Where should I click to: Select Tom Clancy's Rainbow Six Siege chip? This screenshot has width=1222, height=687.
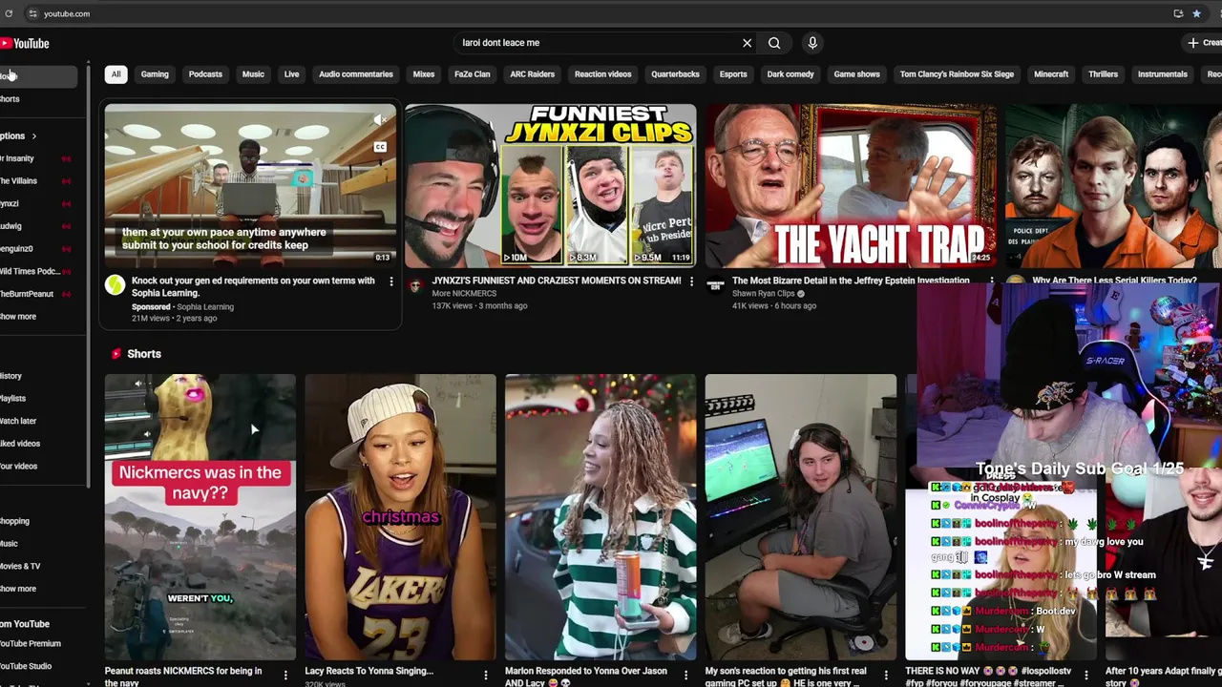click(x=957, y=74)
